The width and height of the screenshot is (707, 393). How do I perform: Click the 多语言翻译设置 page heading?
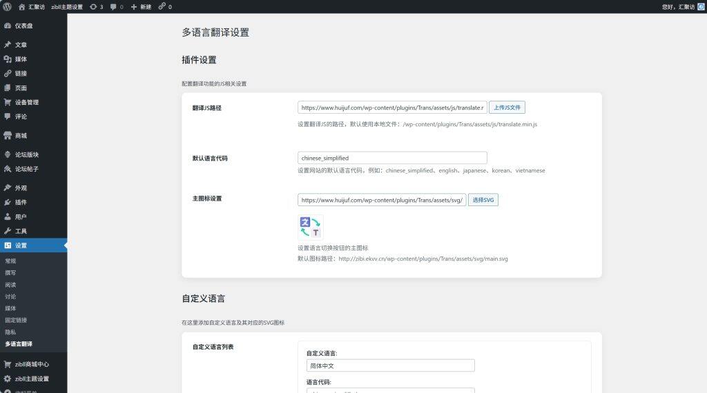[215, 32]
